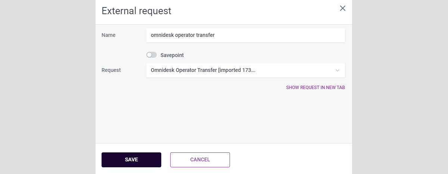Click the gray backdrop right of dialog
Image resolution: width=448 pixels, height=174 pixels.
[x=400, y=87]
